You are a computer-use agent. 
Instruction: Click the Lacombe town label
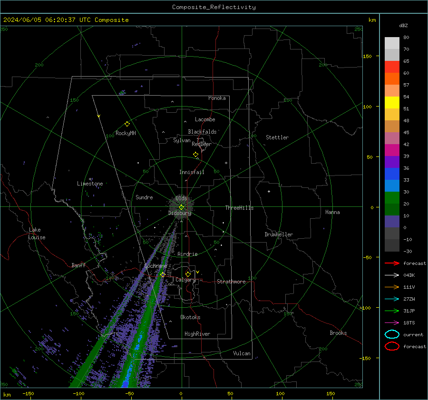205,119
